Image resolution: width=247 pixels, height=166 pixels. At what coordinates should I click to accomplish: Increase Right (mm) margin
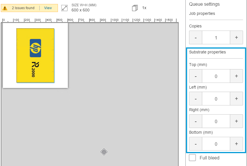pyautogui.click(x=236, y=121)
